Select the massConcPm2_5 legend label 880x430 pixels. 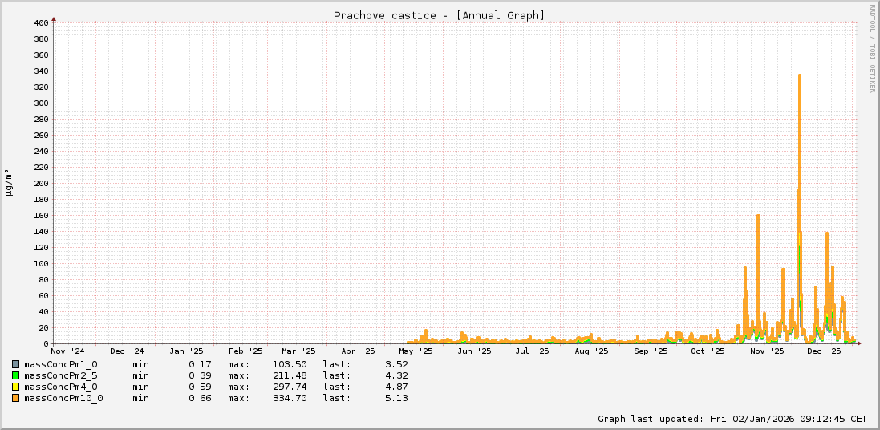(x=60, y=375)
